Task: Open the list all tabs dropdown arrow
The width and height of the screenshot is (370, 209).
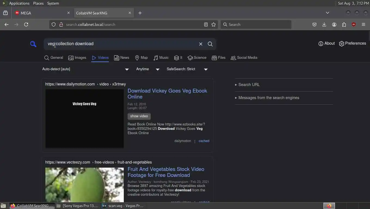Action: [x=328, y=13]
